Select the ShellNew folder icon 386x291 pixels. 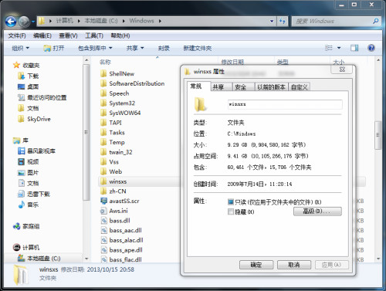pyautogui.click(x=103, y=74)
